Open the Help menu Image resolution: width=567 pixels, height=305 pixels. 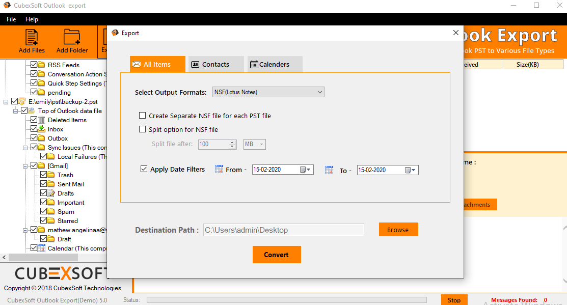[x=32, y=19]
